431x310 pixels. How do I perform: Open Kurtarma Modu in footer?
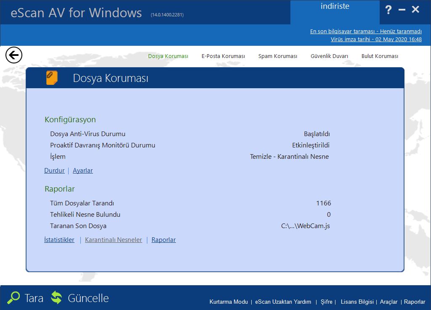[x=229, y=302]
